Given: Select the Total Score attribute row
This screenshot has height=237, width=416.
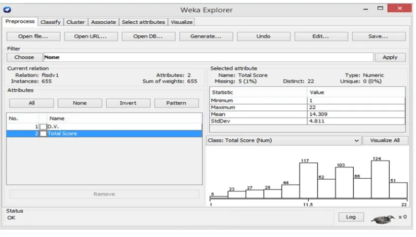Looking at the screenshot, I should point(104,134).
